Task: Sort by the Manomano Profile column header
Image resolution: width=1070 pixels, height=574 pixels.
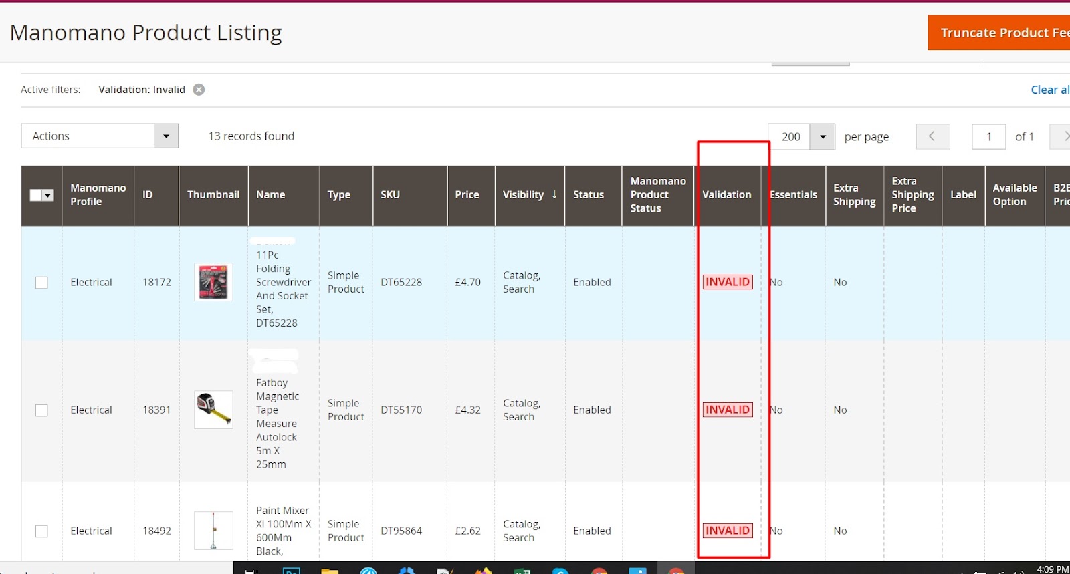Action: [x=98, y=195]
